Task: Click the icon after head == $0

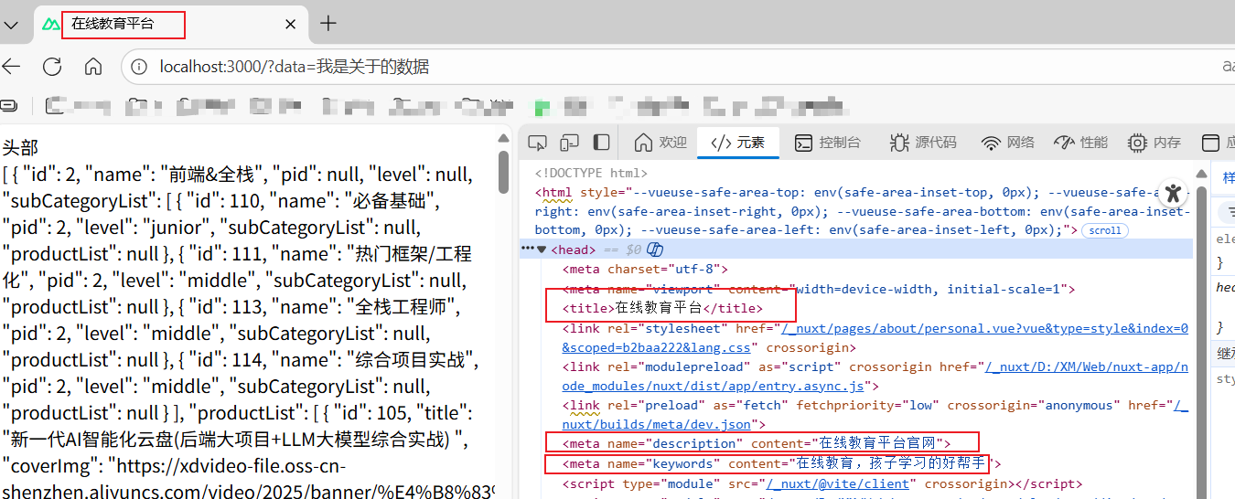Action: (654, 249)
